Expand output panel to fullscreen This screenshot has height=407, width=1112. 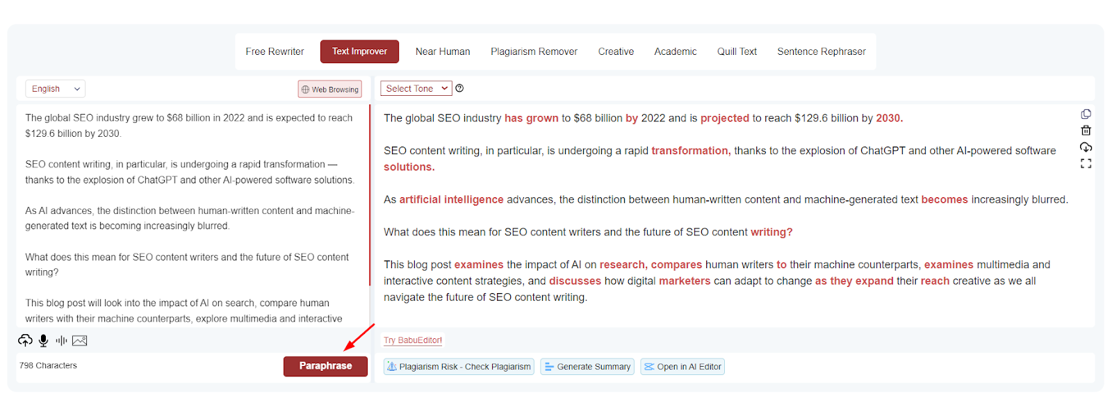coord(1086,164)
